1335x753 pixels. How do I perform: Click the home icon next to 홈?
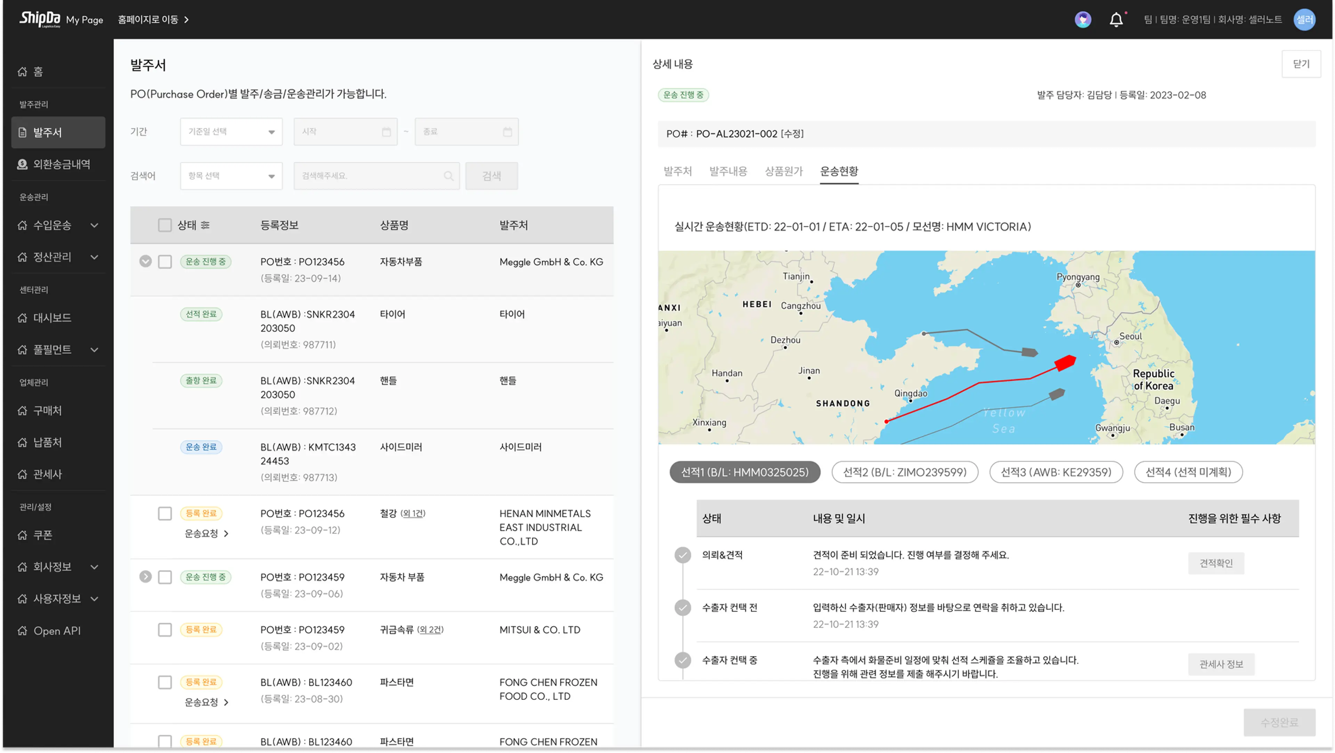coord(22,72)
